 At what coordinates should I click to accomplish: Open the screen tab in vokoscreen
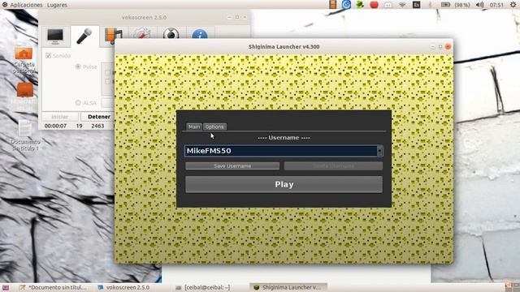55,36
